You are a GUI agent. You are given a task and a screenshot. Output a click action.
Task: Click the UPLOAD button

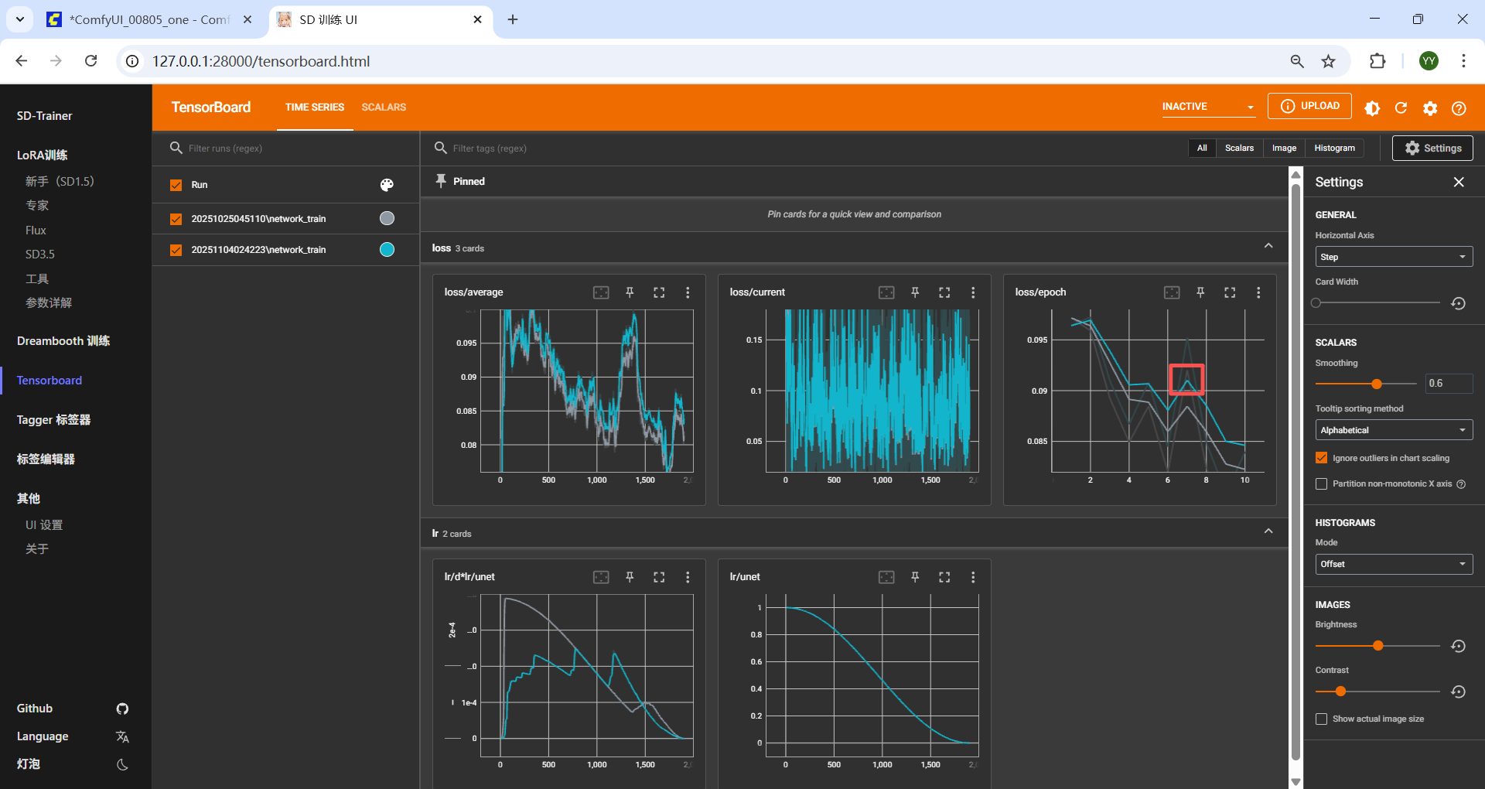tap(1309, 106)
